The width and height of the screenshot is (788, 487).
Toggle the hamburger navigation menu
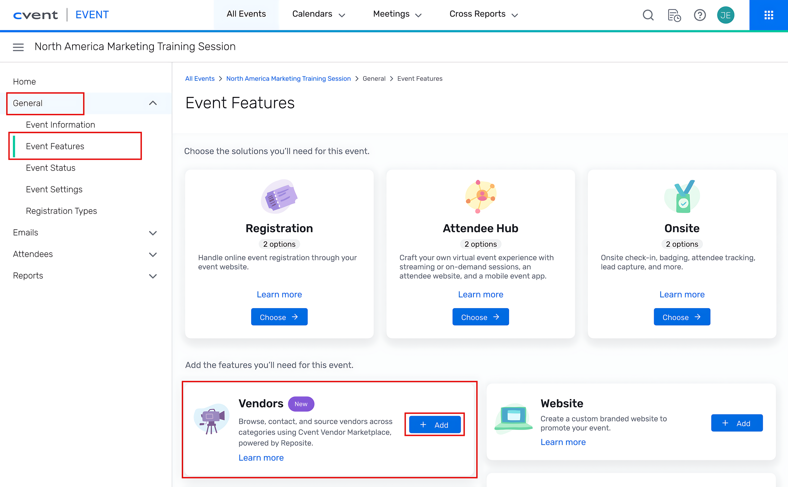click(18, 47)
